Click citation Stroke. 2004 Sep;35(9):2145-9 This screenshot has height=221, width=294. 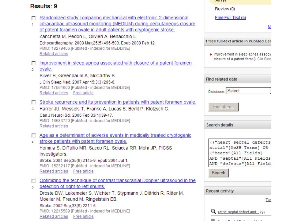pos(84,161)
